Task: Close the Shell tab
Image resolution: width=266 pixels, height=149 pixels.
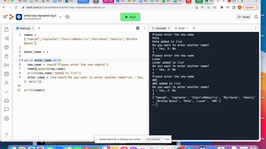Action: [187, 28]
